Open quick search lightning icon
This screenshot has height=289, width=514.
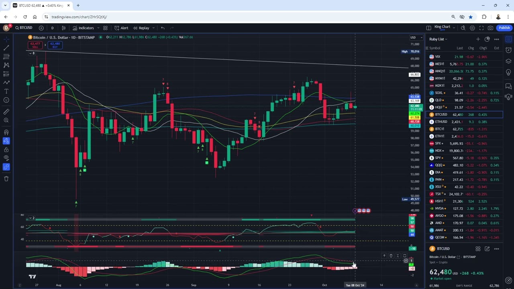tap(463, 28)
